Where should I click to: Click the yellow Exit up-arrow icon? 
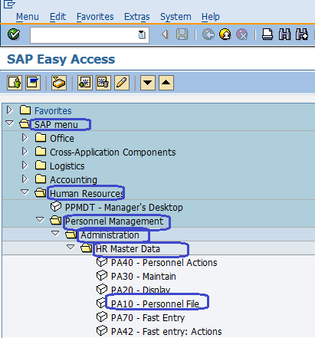click(225, 34)
